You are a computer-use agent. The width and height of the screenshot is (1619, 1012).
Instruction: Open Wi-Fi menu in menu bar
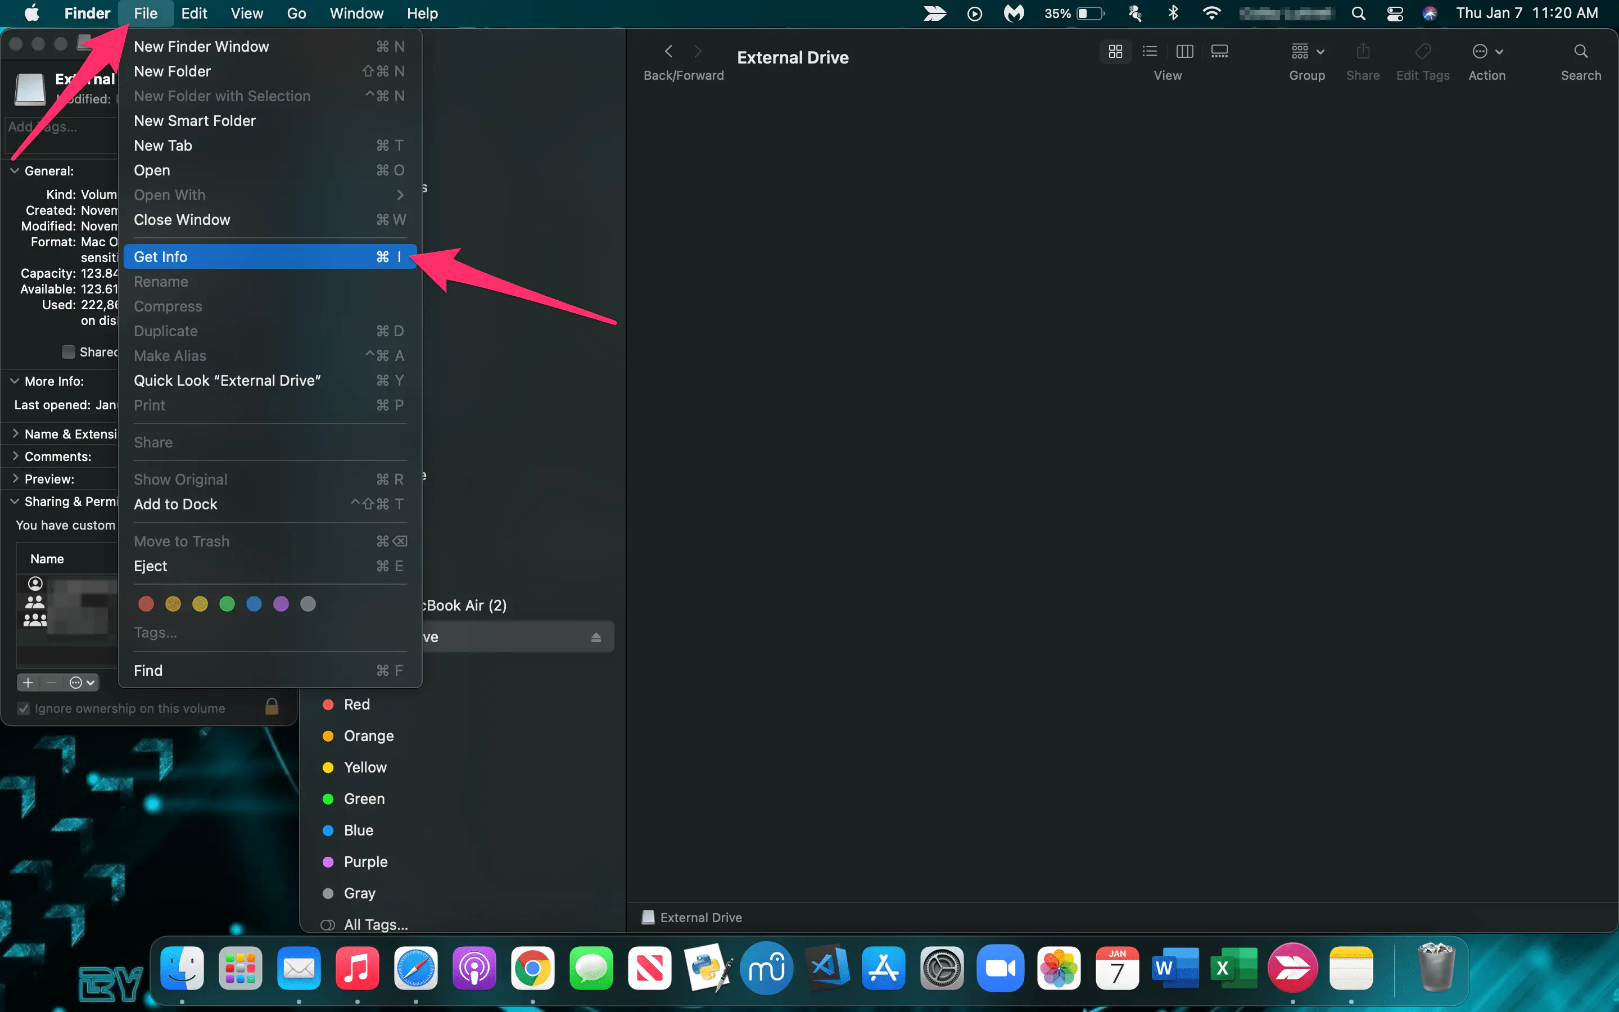pos(1211,13)
